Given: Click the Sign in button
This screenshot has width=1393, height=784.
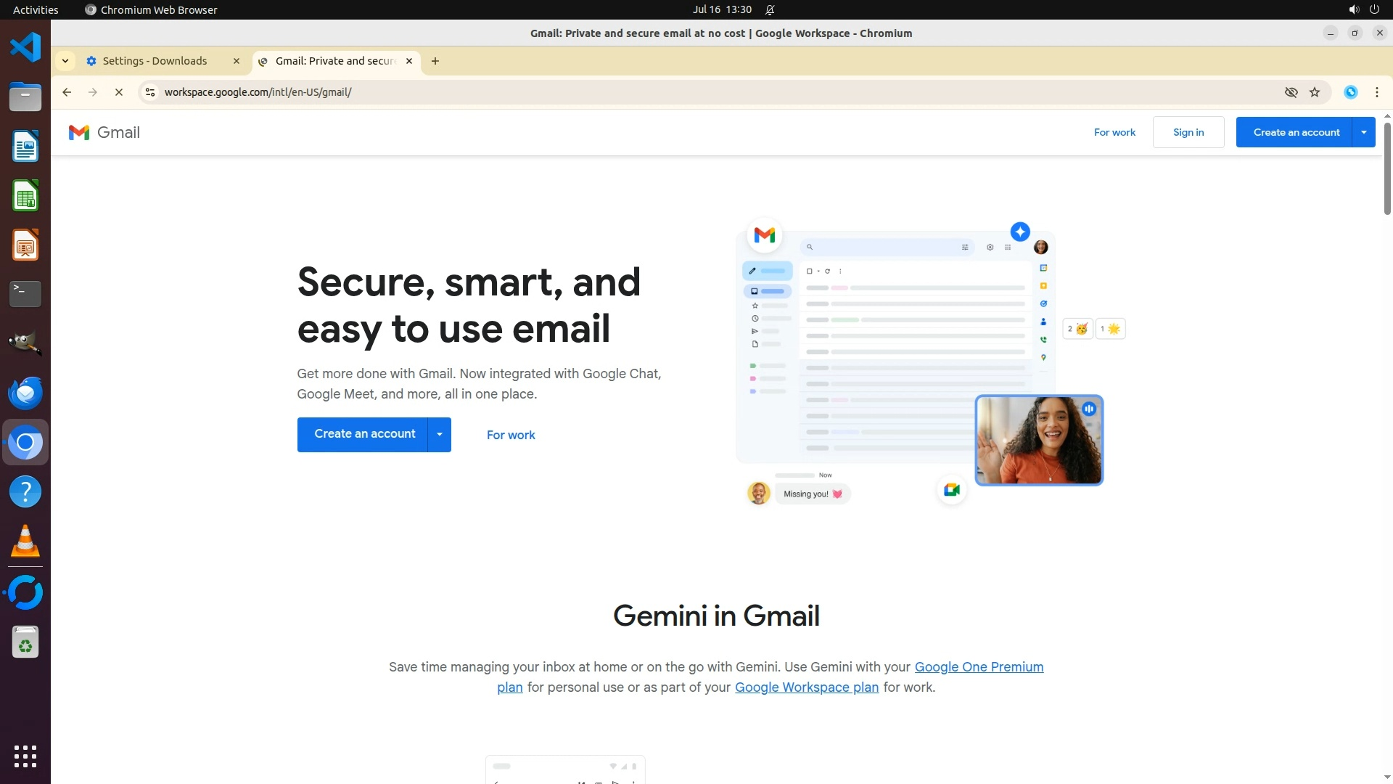Looking at the screenshot, I should coord(1188,132).
